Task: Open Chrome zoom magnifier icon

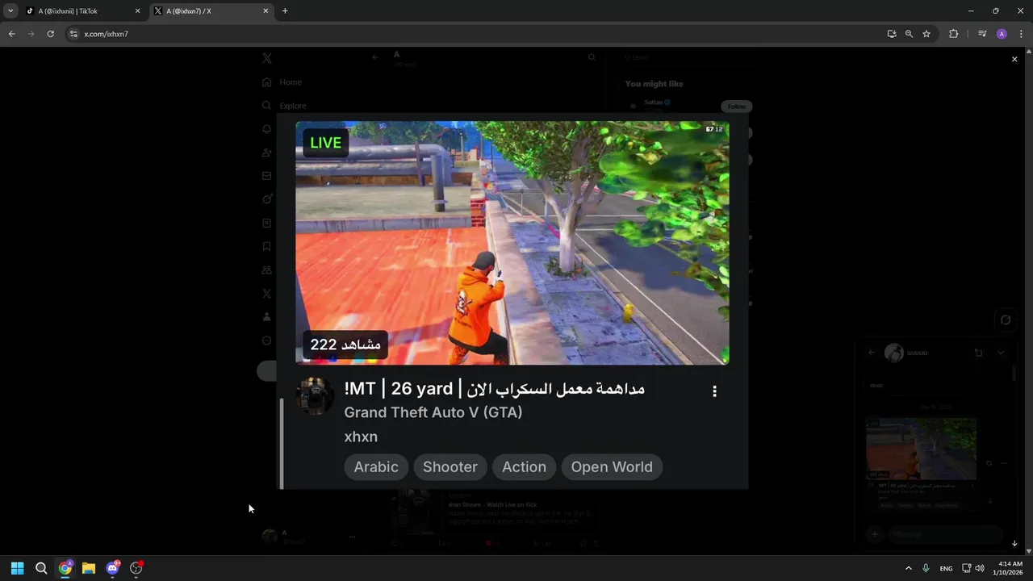Action: click(x=909, y=34)
